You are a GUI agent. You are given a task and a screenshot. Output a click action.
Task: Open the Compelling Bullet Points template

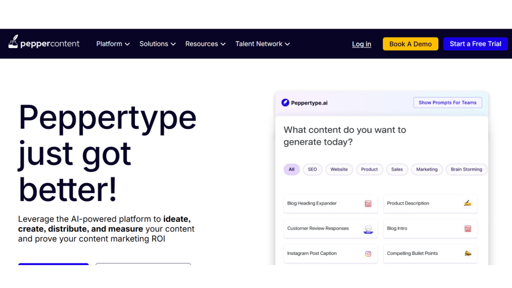(430, 253)
